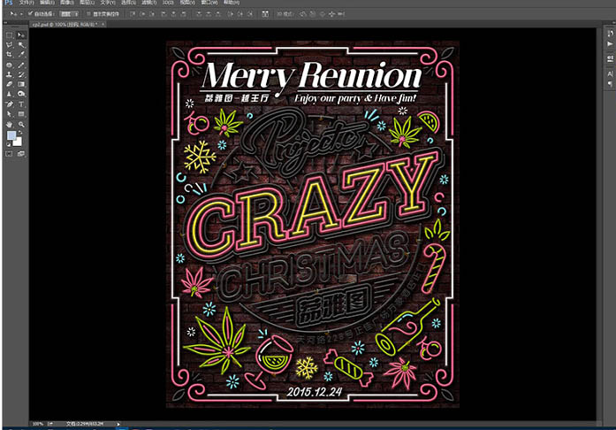Open the Auto-Select layer/group dropdown
Viewport: 616px width, 430px height.
(67, 14)
